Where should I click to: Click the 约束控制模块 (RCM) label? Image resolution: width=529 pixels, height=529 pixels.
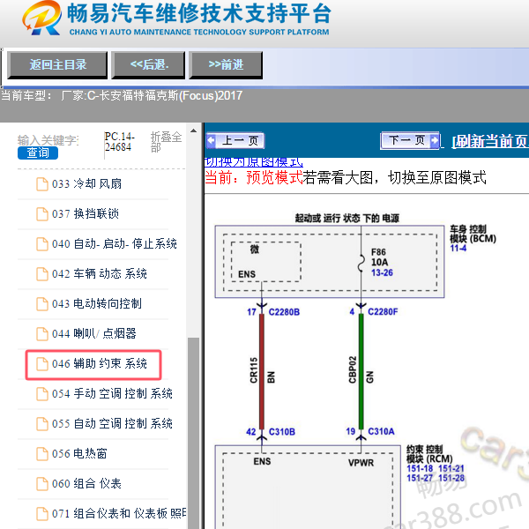tap(429, 454)
